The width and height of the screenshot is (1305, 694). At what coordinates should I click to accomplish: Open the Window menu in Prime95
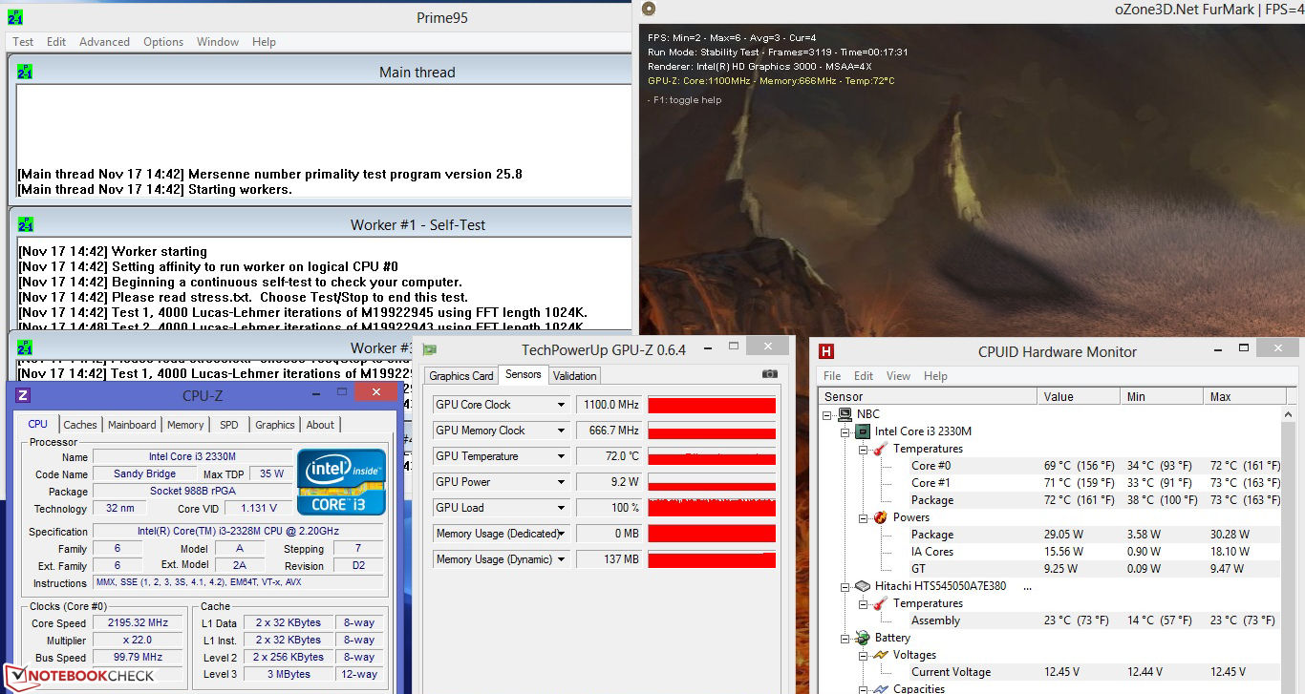pos(218,42)
